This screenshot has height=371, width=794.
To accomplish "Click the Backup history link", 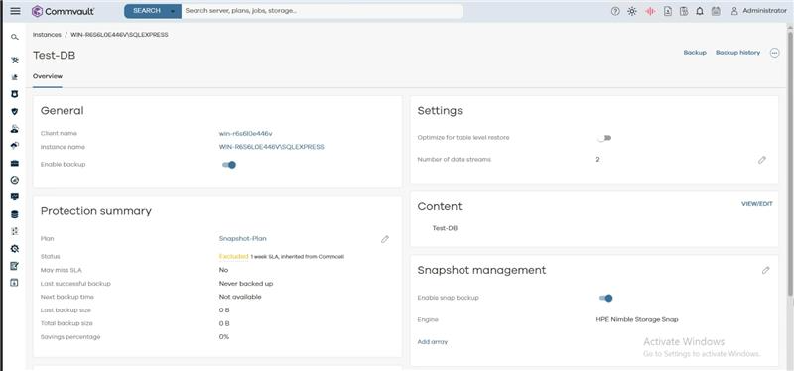I will coord(737,53).
